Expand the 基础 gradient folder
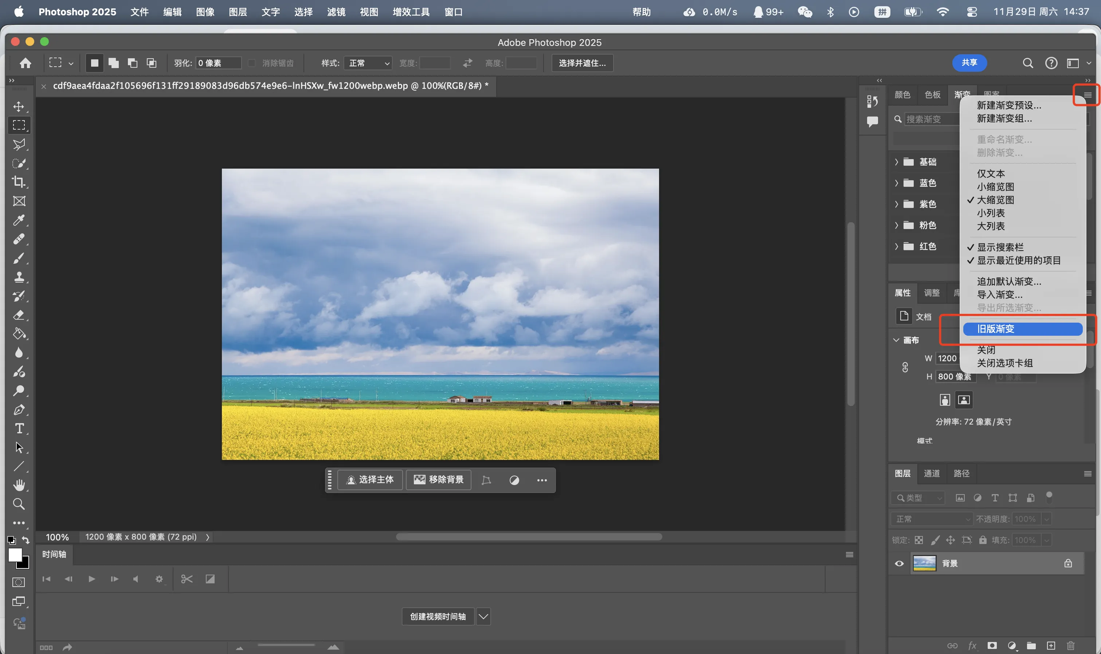 click(896, 162)
